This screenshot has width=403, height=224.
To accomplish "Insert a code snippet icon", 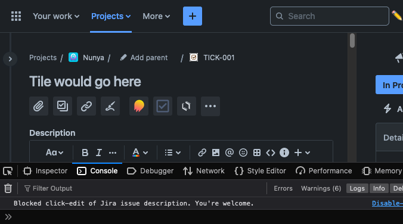I will (x=271, y=153).
